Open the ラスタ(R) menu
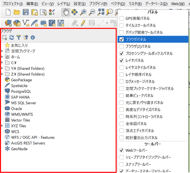This screenshot has width=190, height=173. (x=135, y=4)
